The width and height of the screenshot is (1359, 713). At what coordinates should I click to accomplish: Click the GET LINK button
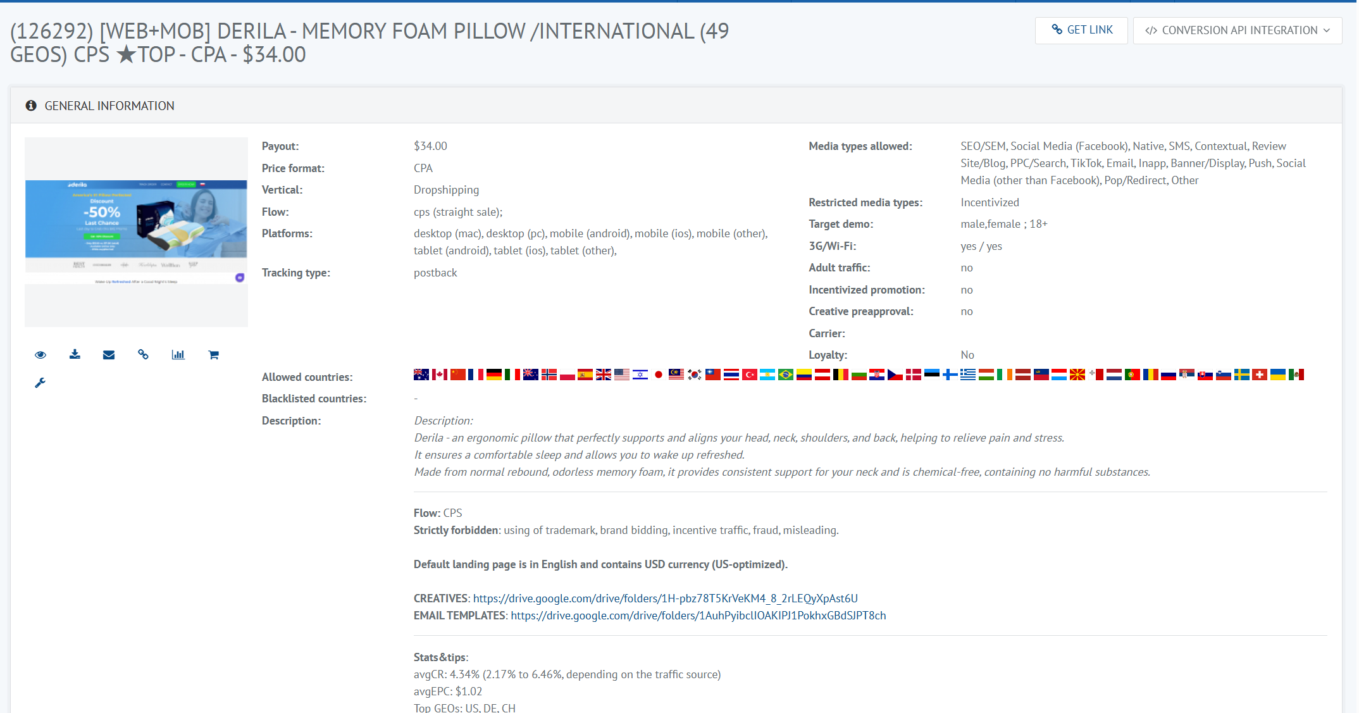pos(1081,30)
